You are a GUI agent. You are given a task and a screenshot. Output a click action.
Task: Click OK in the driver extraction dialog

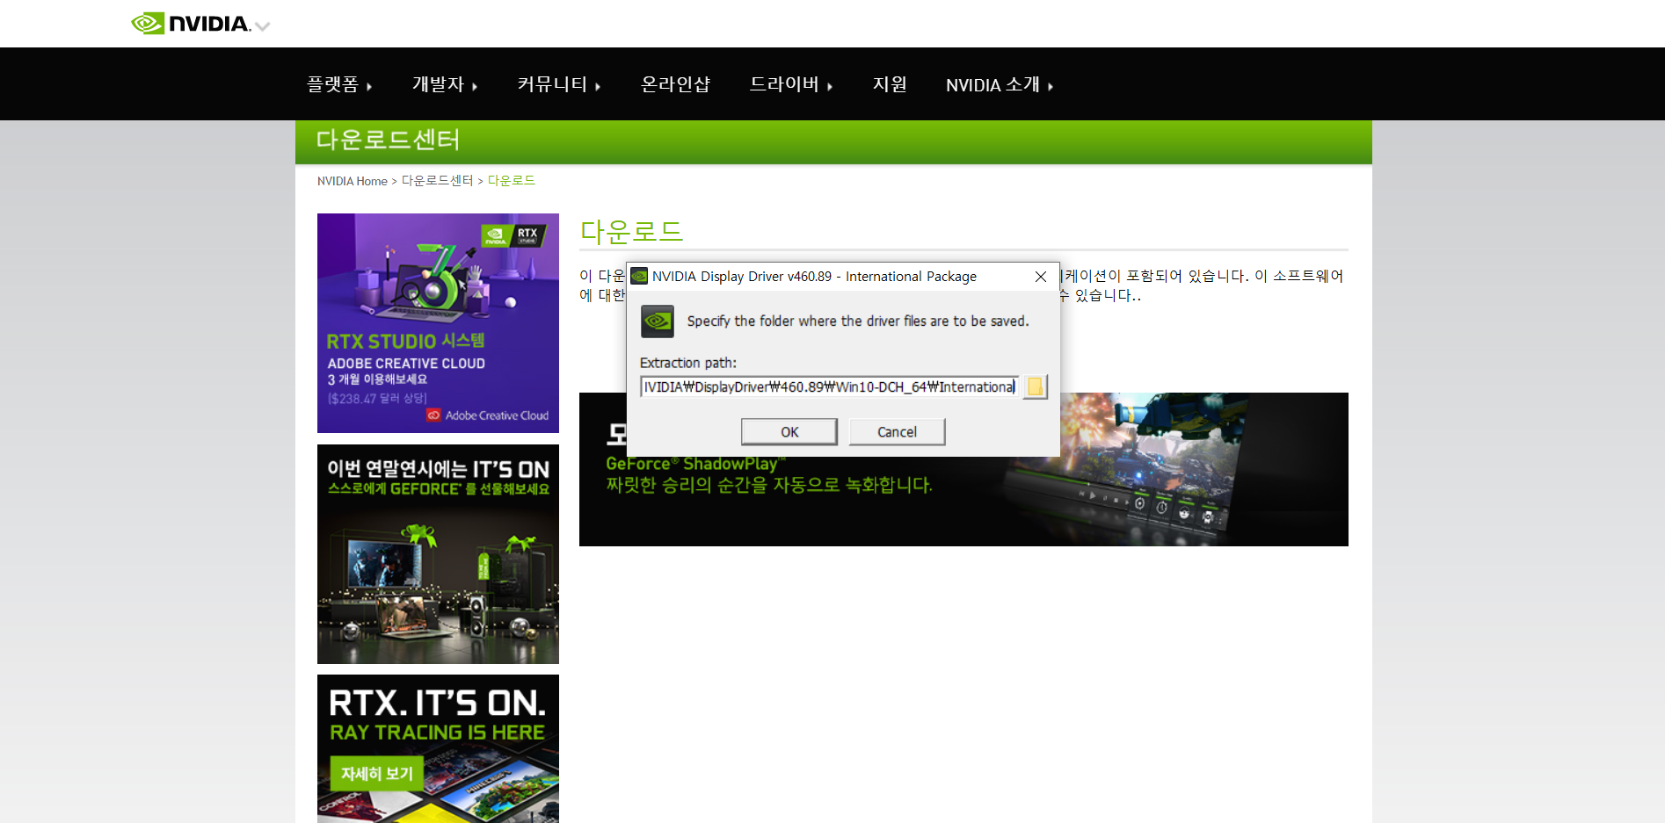click(789, 432)
